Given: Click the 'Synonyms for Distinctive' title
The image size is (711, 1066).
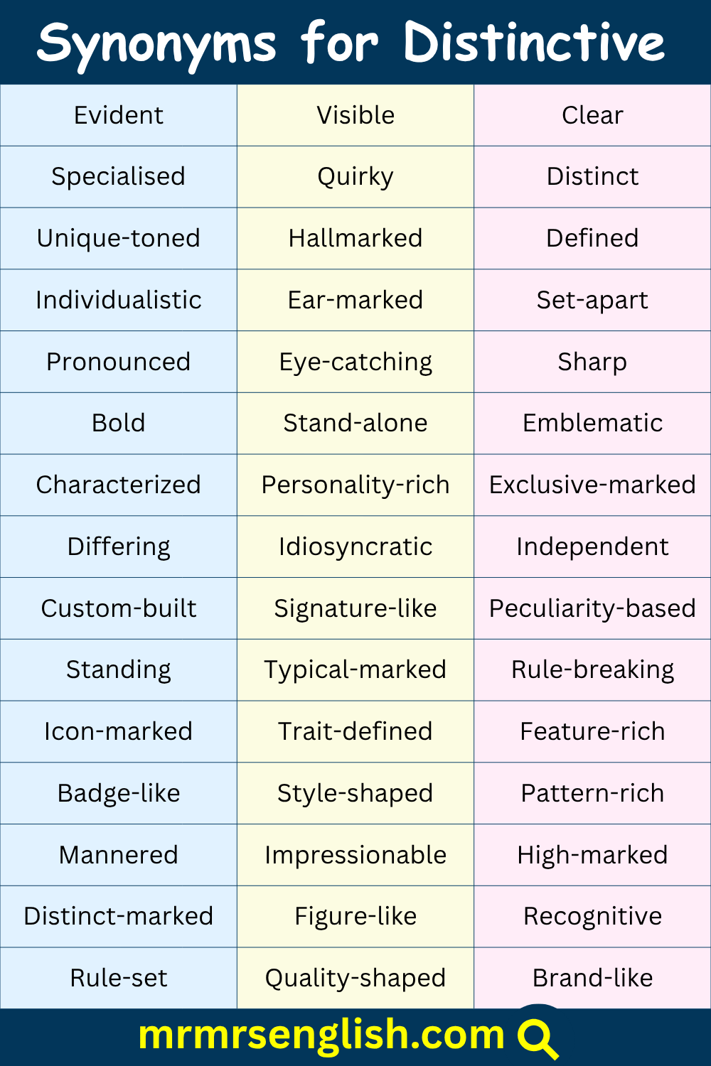Looking at the screenshot, I should pos(351,43).
